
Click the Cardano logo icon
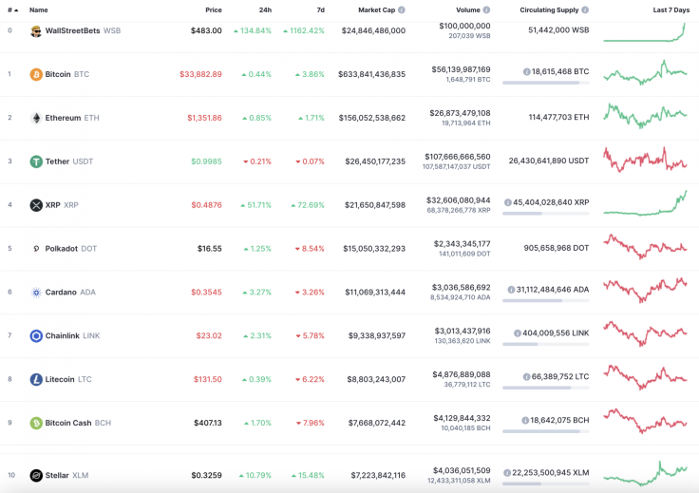click(36, 293)
